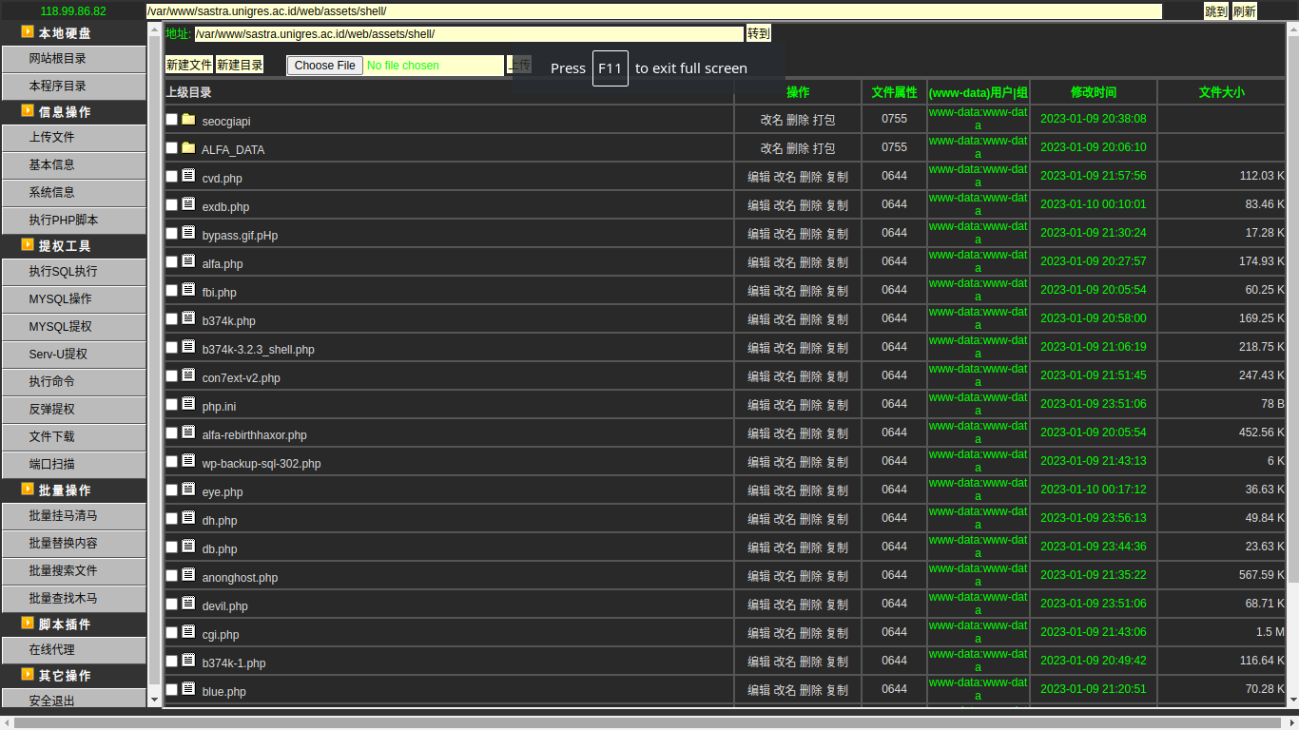1299x730 pixels.
Task: Click the 上级目录 link
Action: pos(188,92)
